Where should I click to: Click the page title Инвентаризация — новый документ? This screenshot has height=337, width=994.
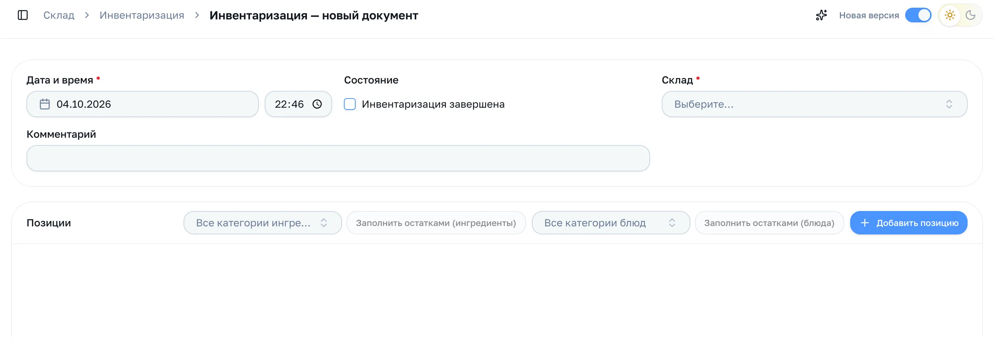click(x=314, y=15)
